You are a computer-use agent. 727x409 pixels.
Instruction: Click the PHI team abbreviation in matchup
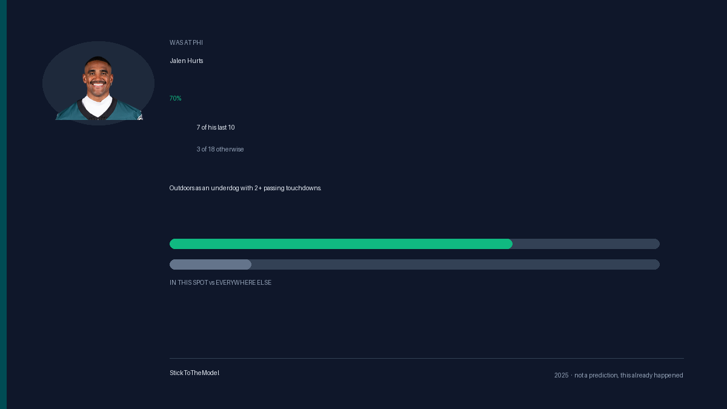198,42
